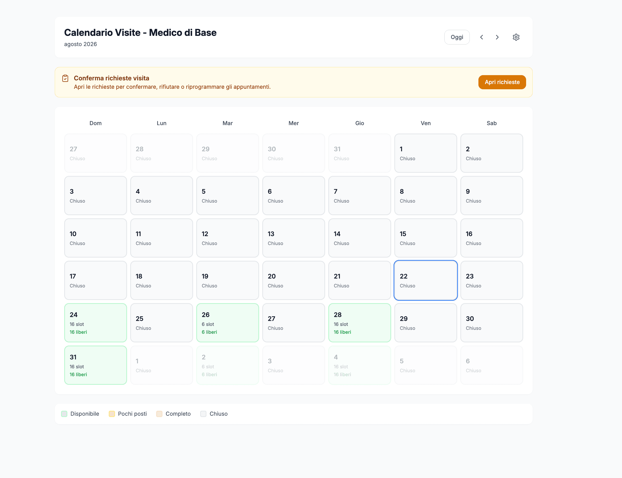Screen dimensions: 622x478
Task: Select closed day 18
Action: tap(161, 280)
